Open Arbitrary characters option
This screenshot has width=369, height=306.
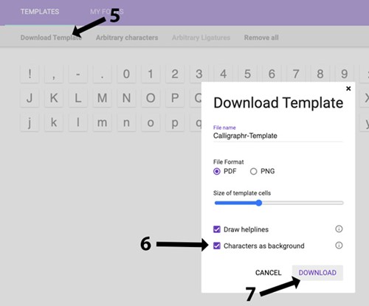tap(127, 38)
